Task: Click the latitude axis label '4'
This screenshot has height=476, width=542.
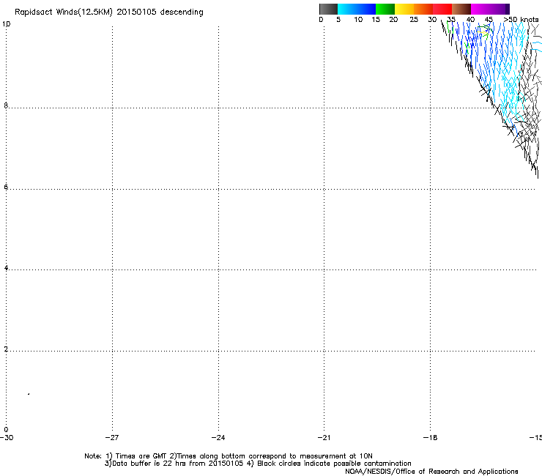Action: pos(6,268)
